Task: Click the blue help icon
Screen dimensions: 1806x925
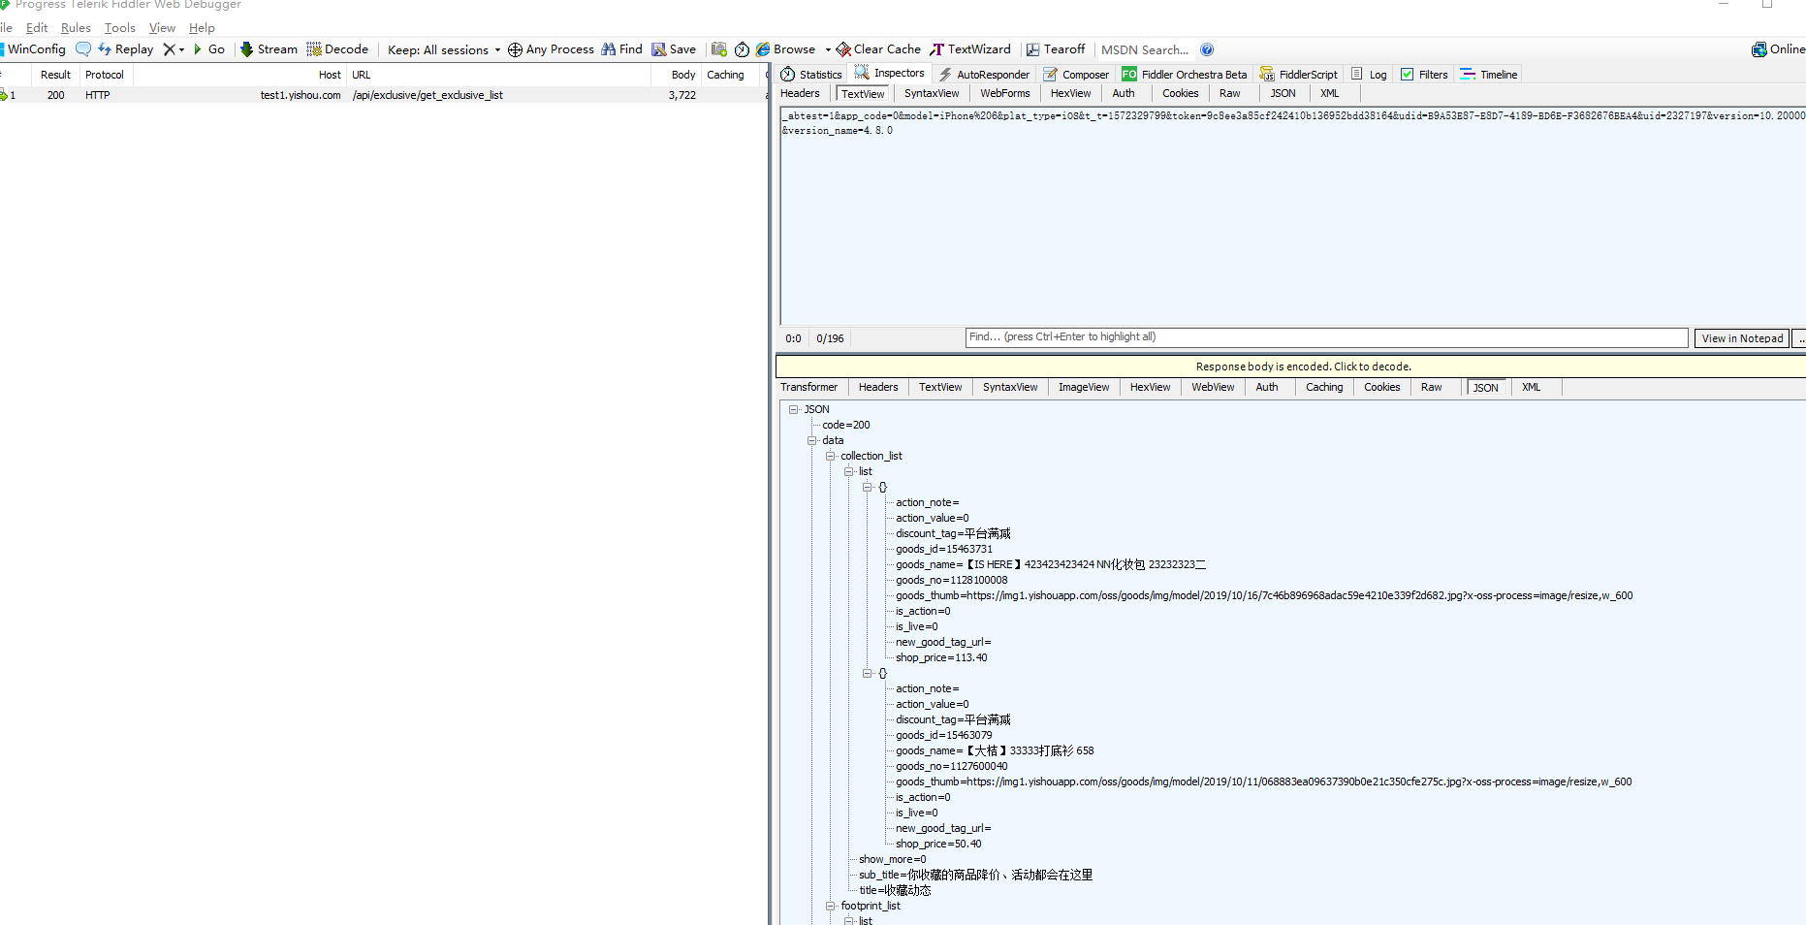Action: click(x=1207, y=49)
